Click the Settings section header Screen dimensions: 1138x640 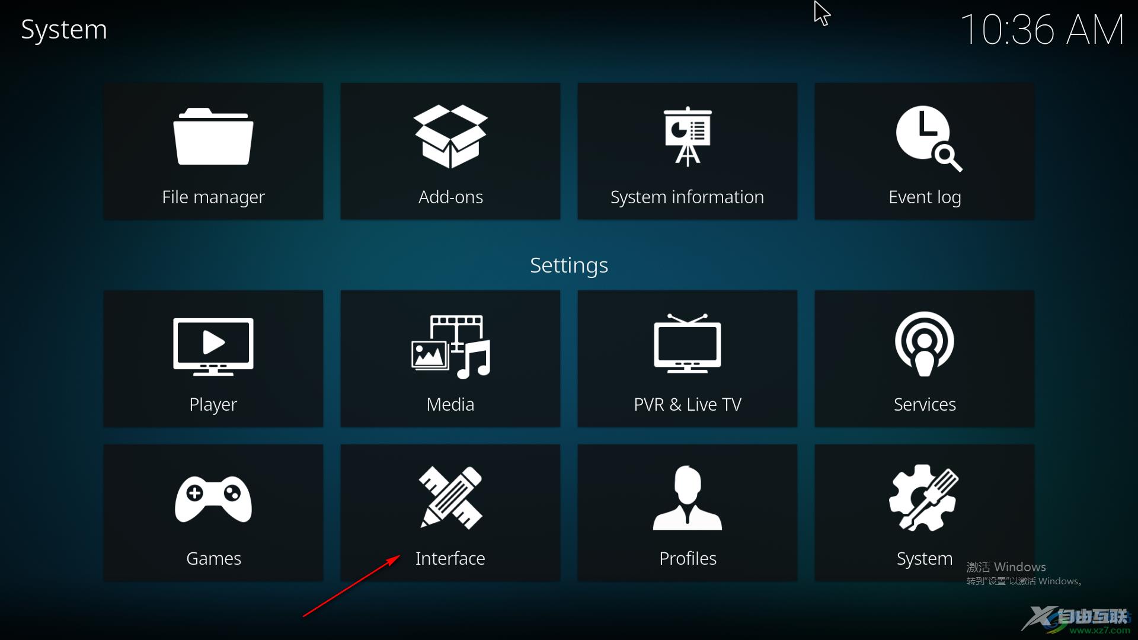(568, 264)
